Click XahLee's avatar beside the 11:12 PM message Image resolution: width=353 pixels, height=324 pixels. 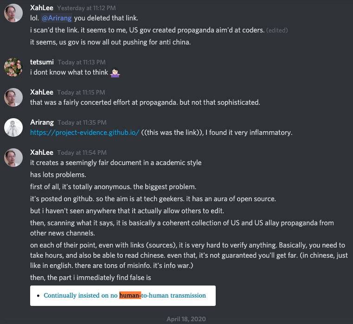(x=13, y=13)
